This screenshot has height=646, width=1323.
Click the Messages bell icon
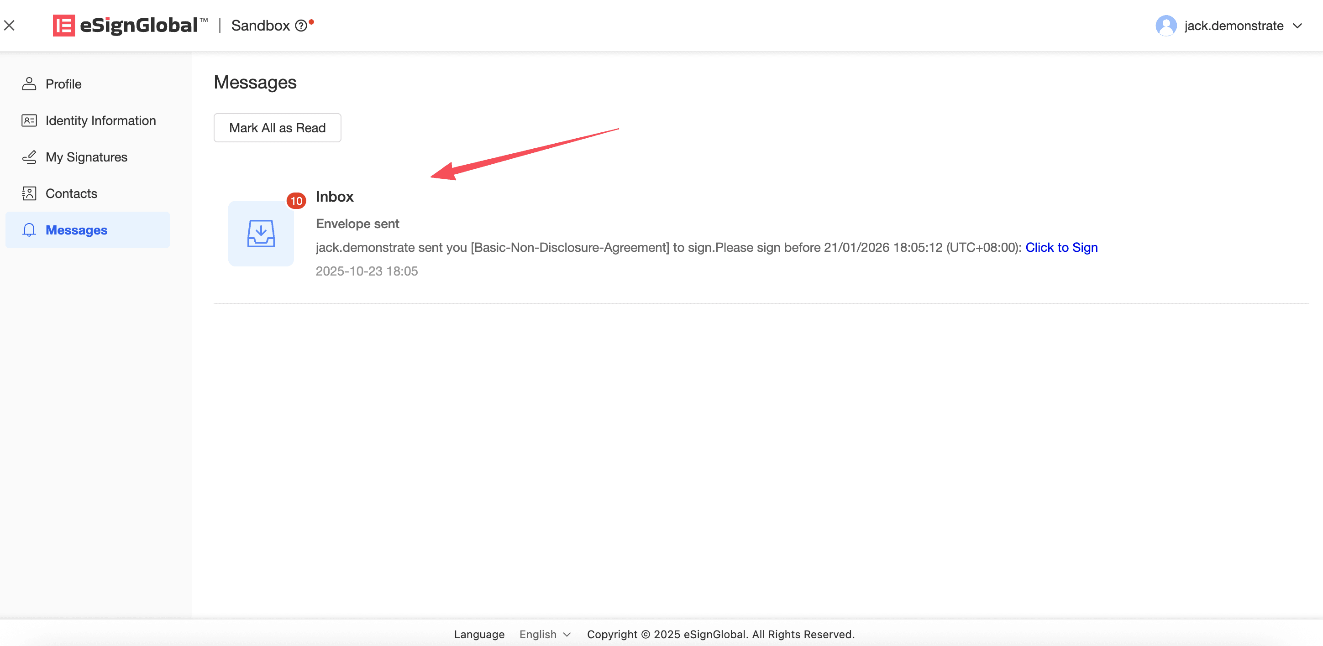(x=29, y=230)
